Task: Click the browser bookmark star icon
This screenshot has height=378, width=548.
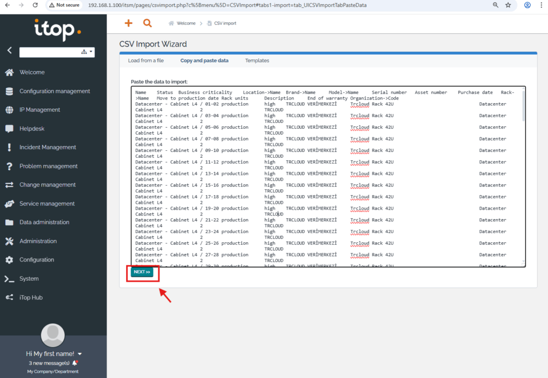Action: coord(508,5)
